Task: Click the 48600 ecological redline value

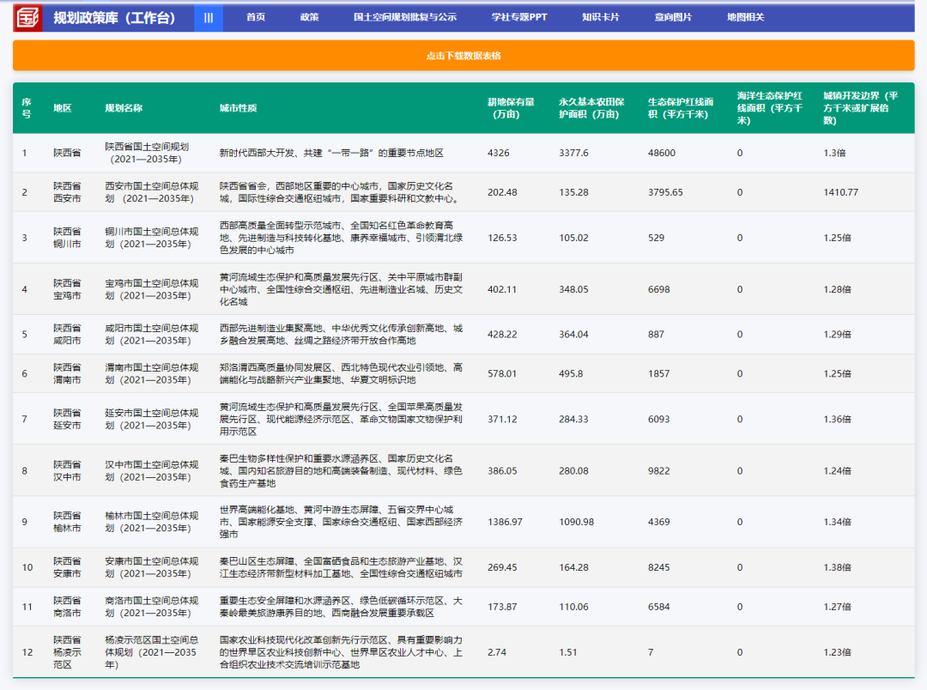Action: click(662, 153)
